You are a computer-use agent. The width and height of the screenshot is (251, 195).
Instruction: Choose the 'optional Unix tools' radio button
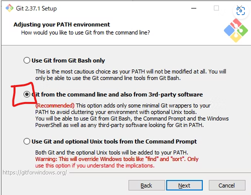[27, 141]
